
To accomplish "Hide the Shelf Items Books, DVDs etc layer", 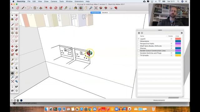I will tap(171, 46).
